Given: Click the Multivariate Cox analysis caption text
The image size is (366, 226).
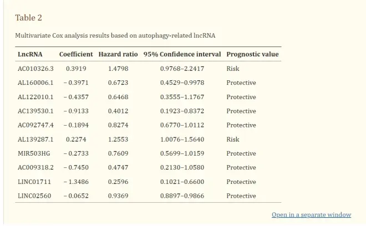Looking at the screenshot, I should (x=115, y=35).
